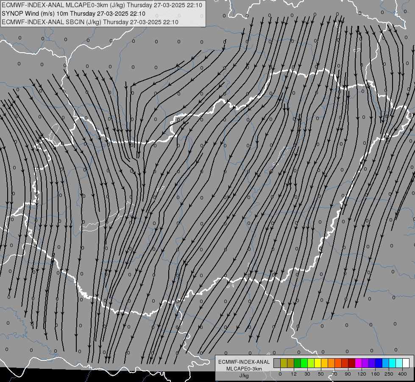This screenshot has height=382, width=415.
Task: Select the magenta legend swatch
Action: coord(359,363)
